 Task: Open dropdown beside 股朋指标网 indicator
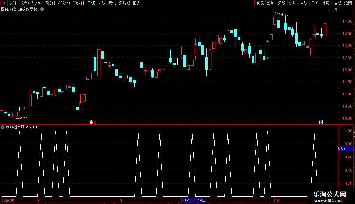tap(3, 127)
